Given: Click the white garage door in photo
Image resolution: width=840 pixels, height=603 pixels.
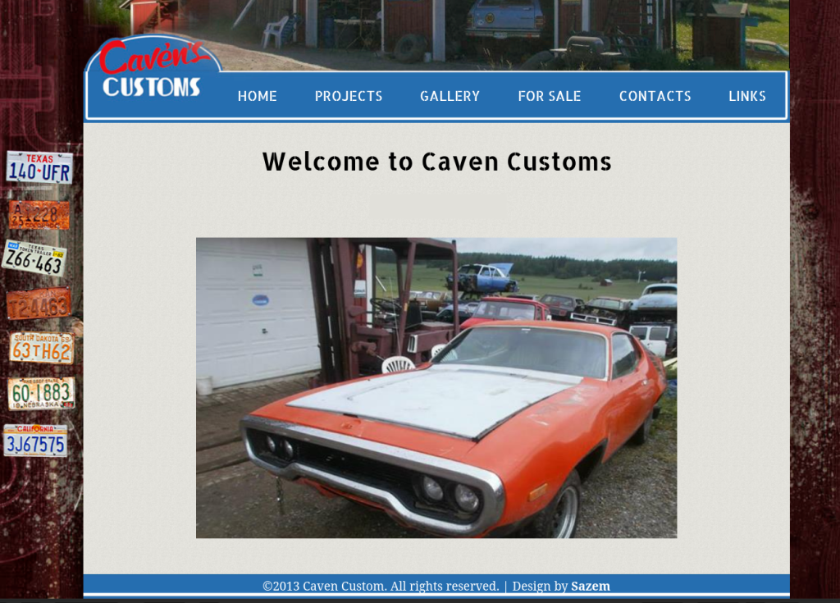Looking at the screenshot, I should coord(254,312).
